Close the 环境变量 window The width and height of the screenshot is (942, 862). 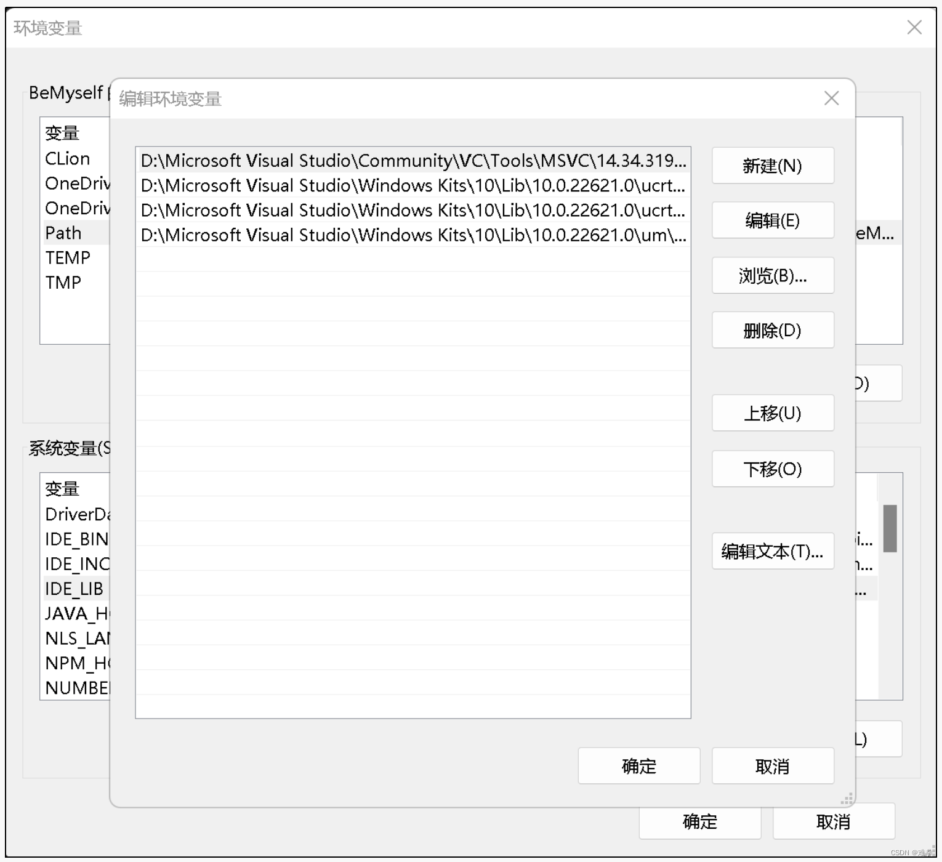click(914, 27)
